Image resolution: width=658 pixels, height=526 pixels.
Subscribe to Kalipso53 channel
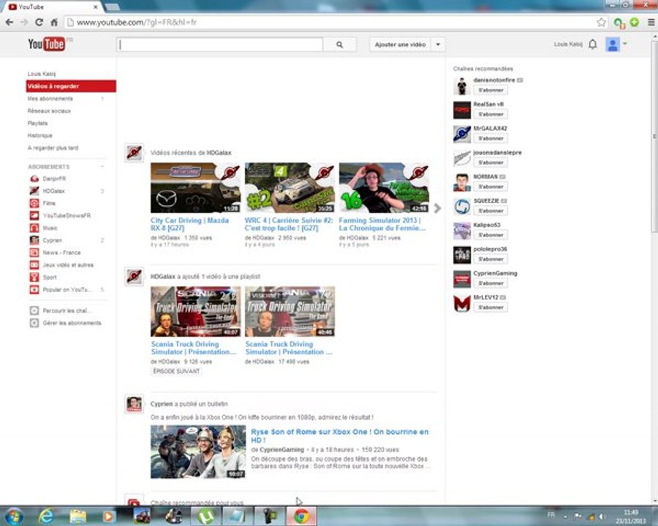coord(491,235)
